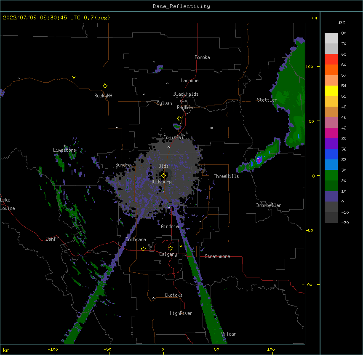
Task: Click the Calgary city label
Action: click(168, 254)
